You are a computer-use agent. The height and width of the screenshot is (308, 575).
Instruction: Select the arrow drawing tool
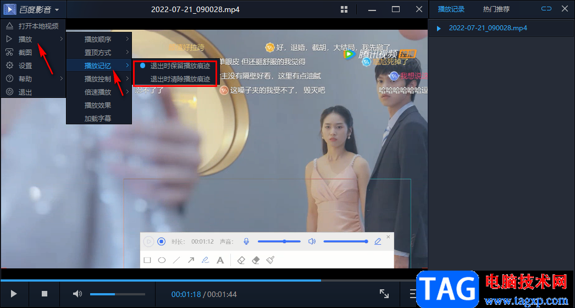tap(191, 260)
